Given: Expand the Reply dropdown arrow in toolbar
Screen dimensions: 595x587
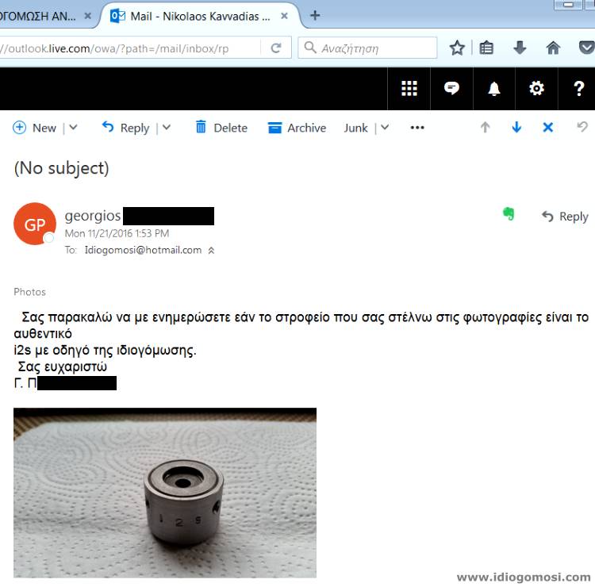Looking at the screenshot, I should click(x=167, y=128).
